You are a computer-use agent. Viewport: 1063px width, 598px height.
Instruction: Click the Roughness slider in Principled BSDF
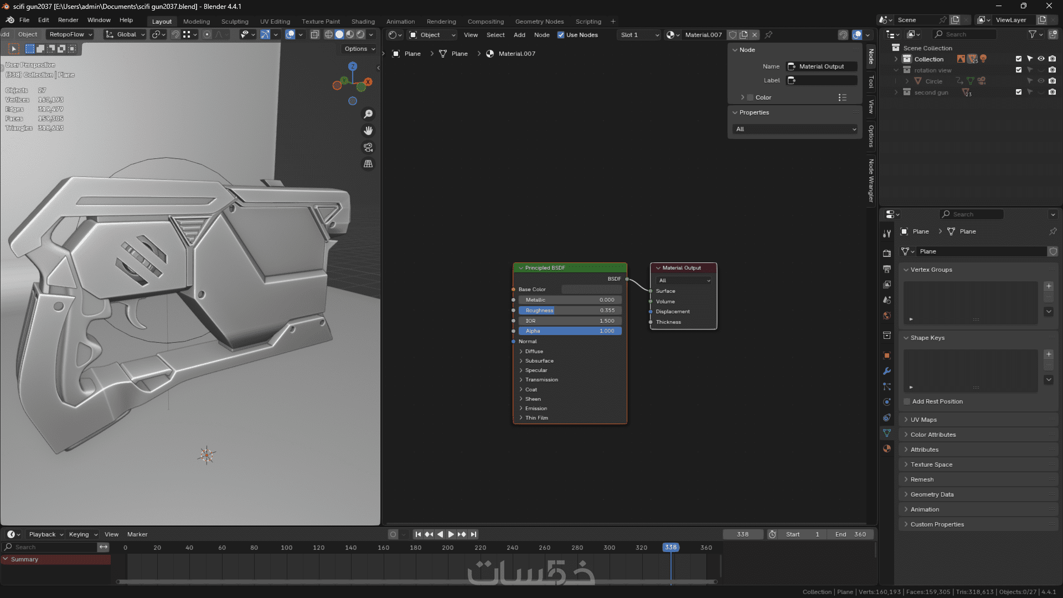click(570, 311)
